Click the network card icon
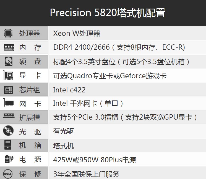 pos(8,104)
